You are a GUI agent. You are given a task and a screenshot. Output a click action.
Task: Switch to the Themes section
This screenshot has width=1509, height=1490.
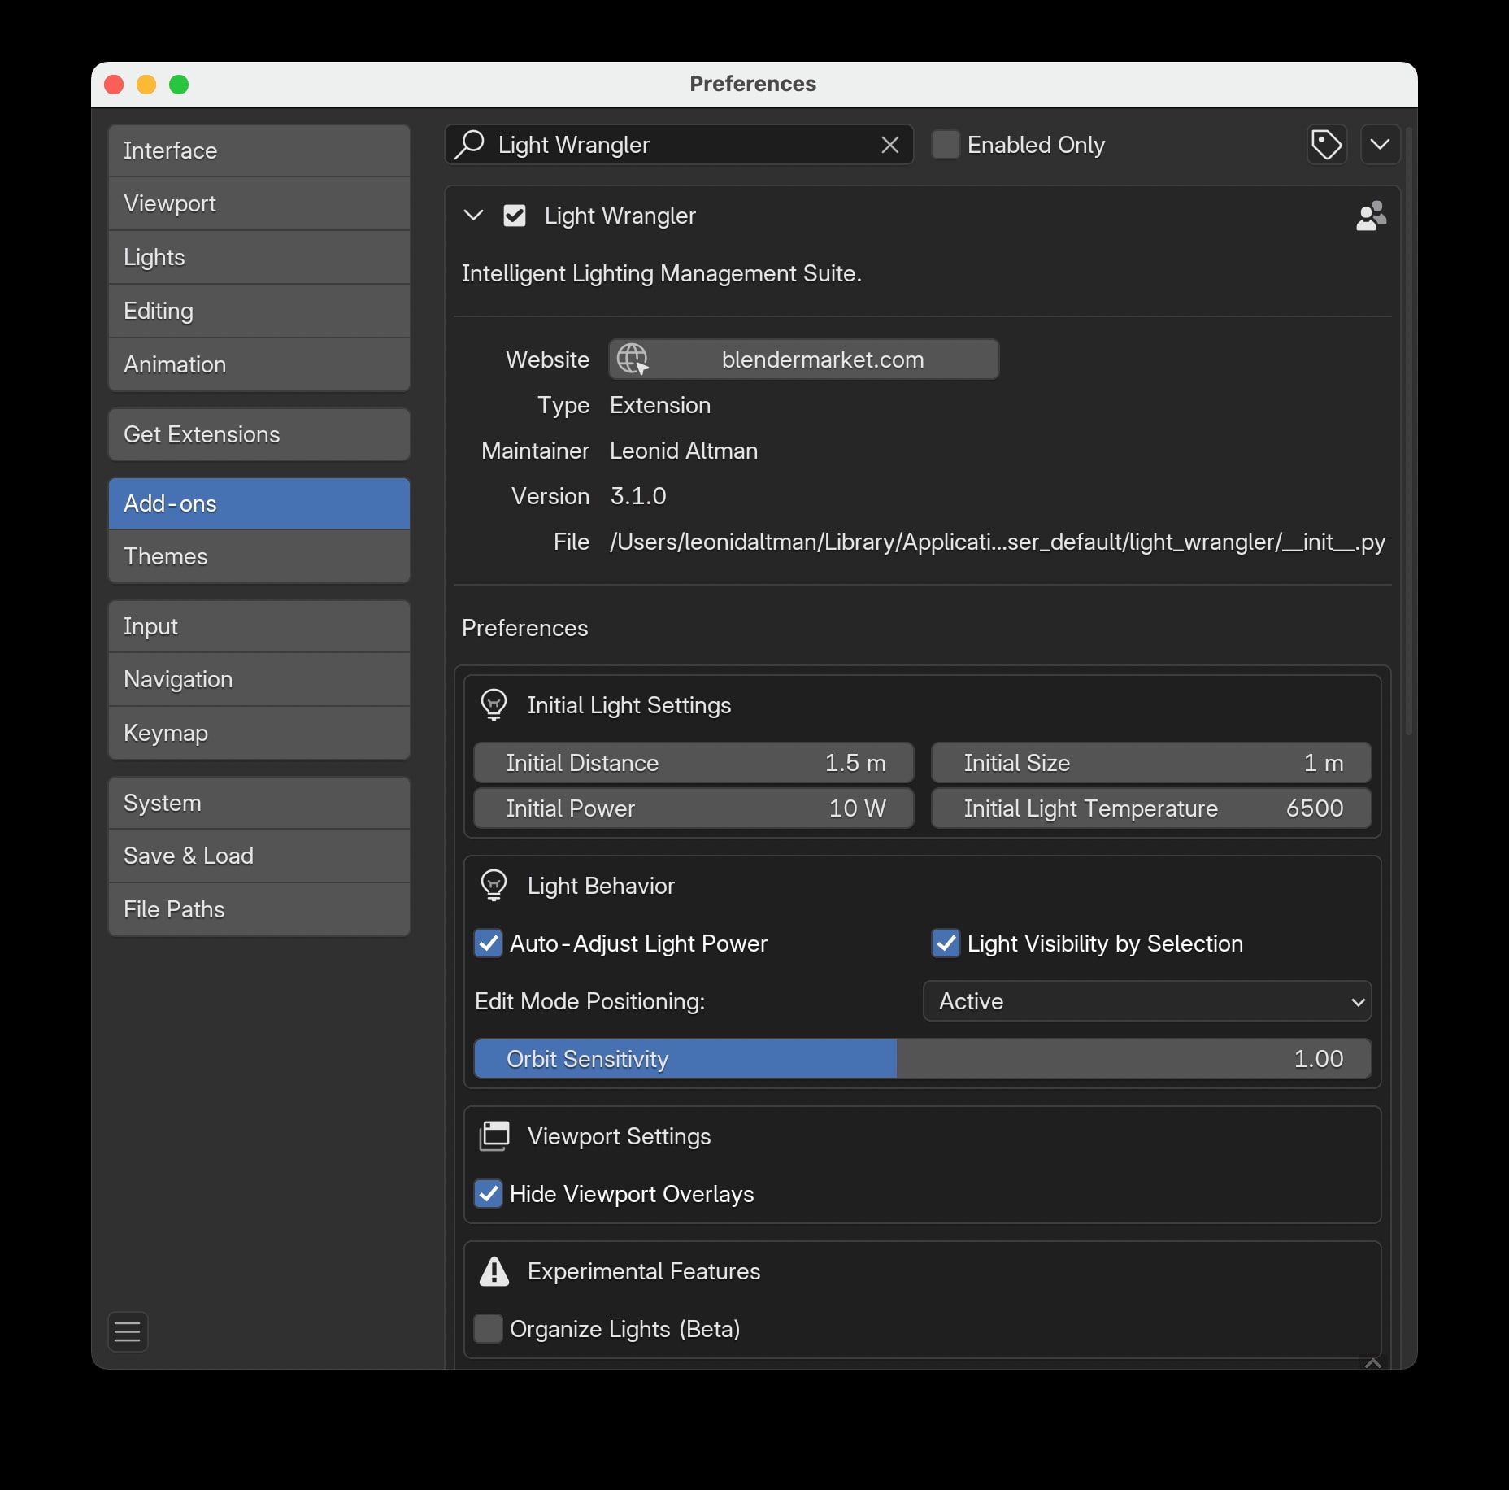[259, 556]
